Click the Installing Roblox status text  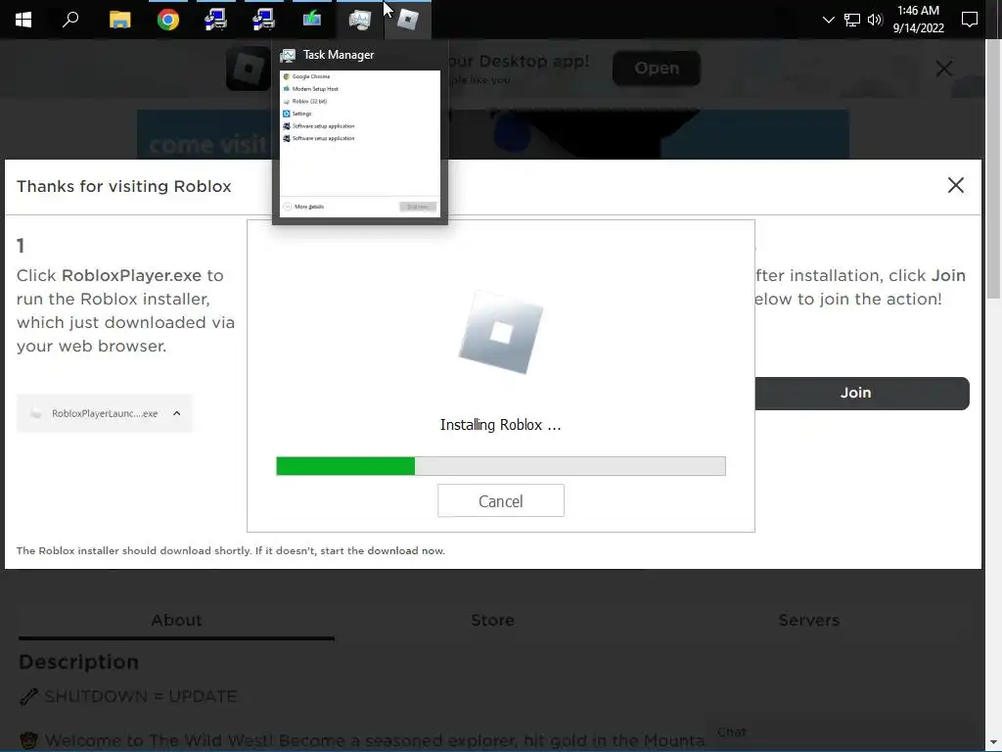pos(500,425)
